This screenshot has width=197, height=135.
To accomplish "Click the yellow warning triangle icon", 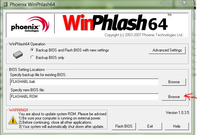I will pos(13,120).
